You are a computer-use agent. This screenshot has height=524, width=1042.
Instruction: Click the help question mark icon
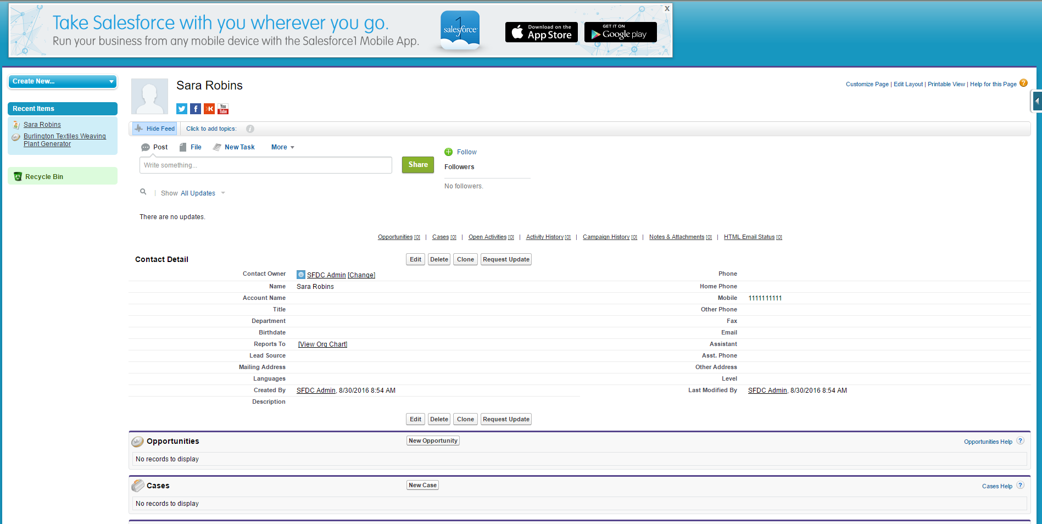1023,83
